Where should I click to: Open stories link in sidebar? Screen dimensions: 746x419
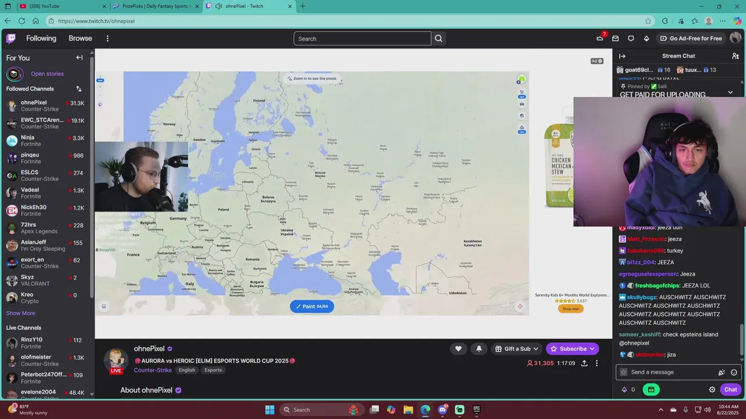[x=47, y=74]
